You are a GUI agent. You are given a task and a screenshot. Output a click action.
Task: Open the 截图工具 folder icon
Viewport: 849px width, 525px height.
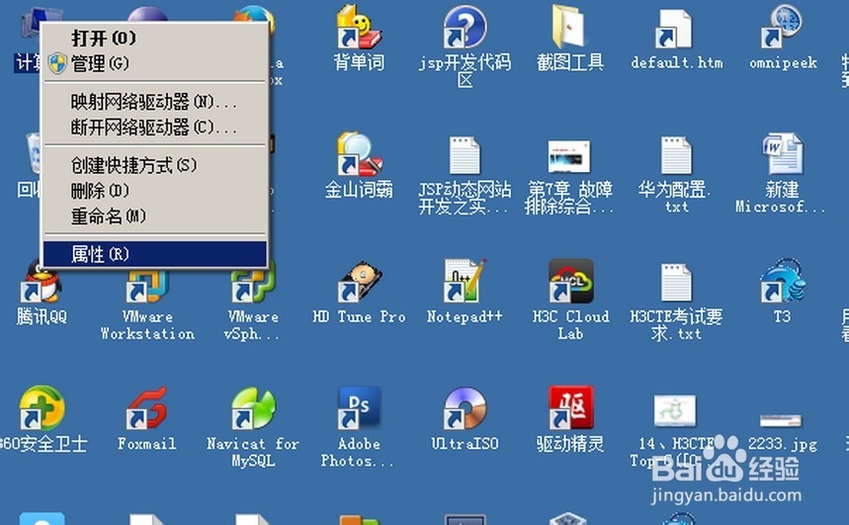click(x=569, y=27)
